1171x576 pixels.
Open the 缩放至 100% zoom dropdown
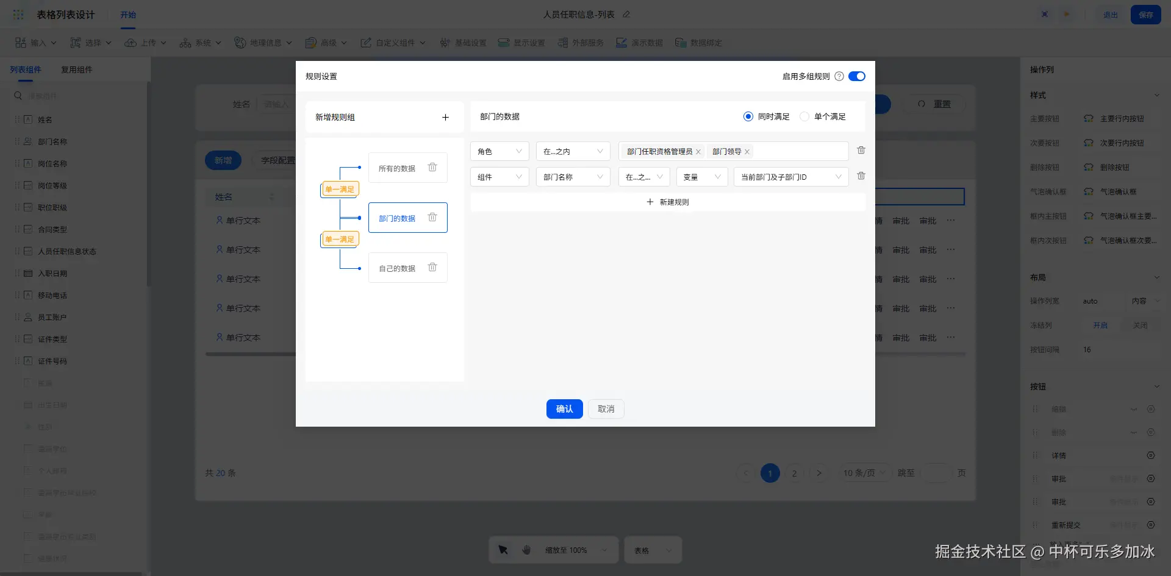(576, 550)
